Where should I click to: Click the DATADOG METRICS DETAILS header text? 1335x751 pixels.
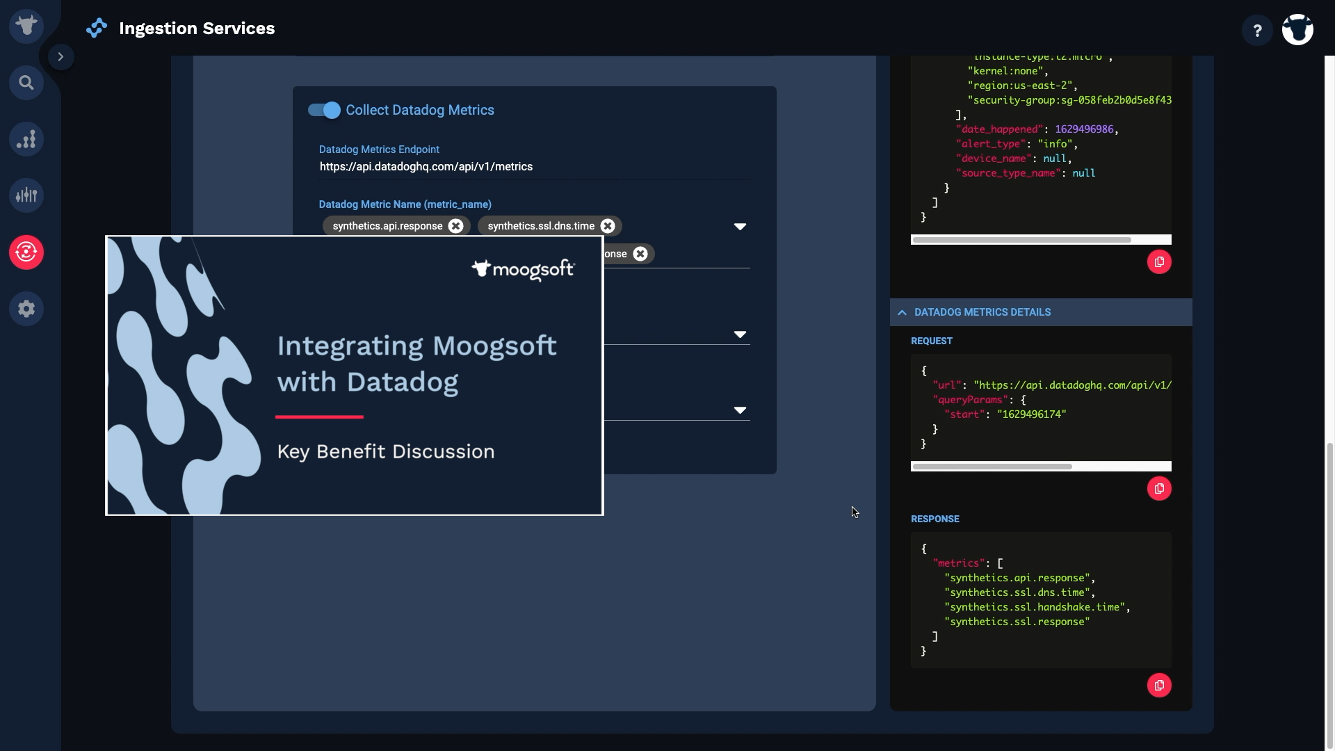point(982,312)
